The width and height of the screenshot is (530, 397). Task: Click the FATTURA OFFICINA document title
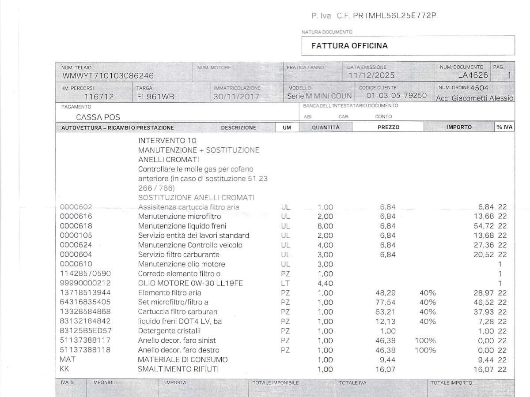[349, 45]
